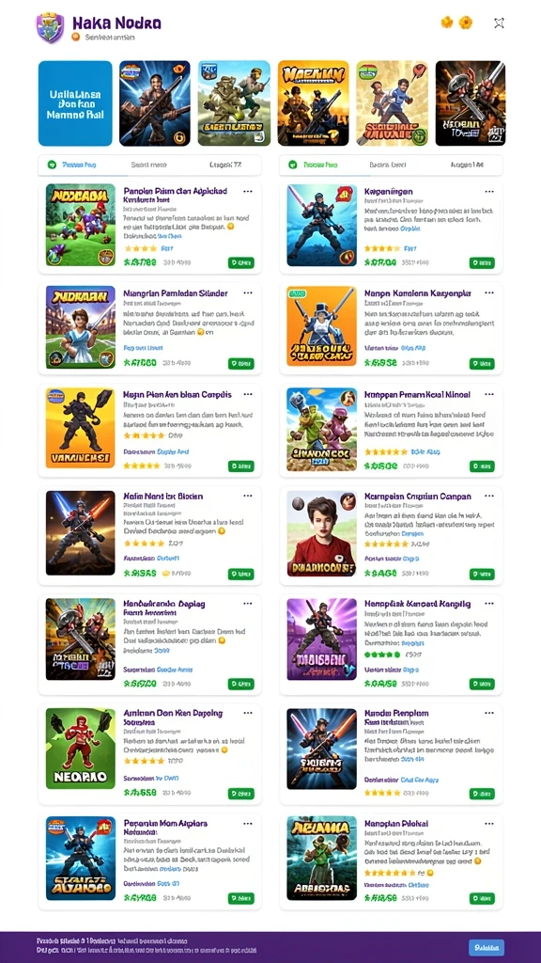The image size is (541, 963).
Task: Open three-dot menu on first left card
Action: pyautogui.click(x=248, y=192)
